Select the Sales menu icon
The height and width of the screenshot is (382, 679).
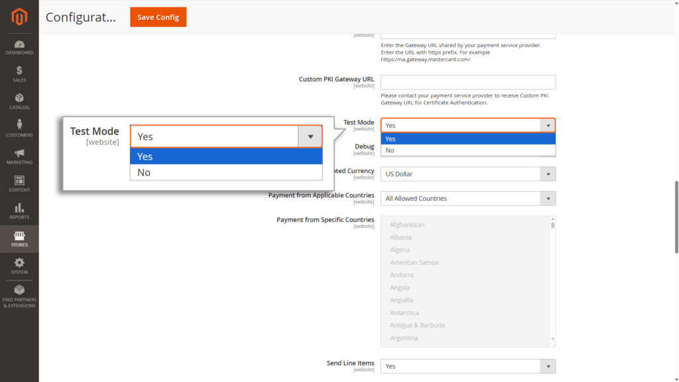19,72
